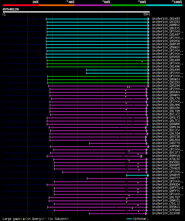Select the UniRef100_O81497 label
This screenshot has height=221, width=185.
[166, 35]
